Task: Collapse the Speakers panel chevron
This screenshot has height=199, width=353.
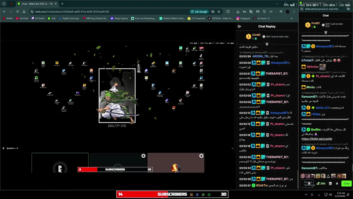Action: point(232,148)
